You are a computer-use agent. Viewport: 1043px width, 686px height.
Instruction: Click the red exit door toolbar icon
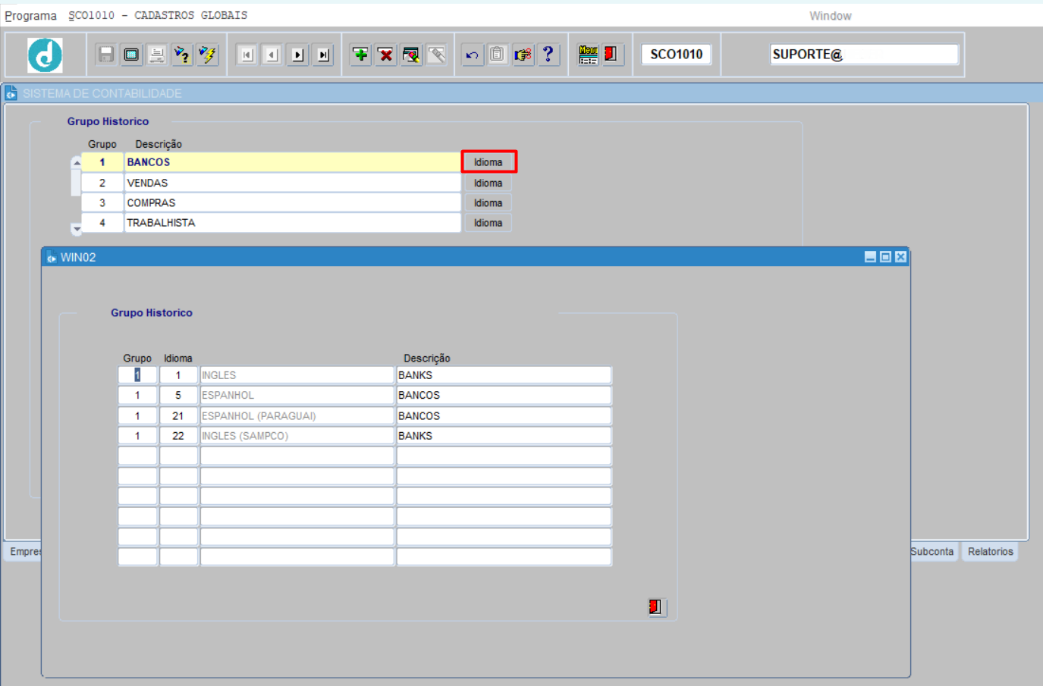coord(611,55)
